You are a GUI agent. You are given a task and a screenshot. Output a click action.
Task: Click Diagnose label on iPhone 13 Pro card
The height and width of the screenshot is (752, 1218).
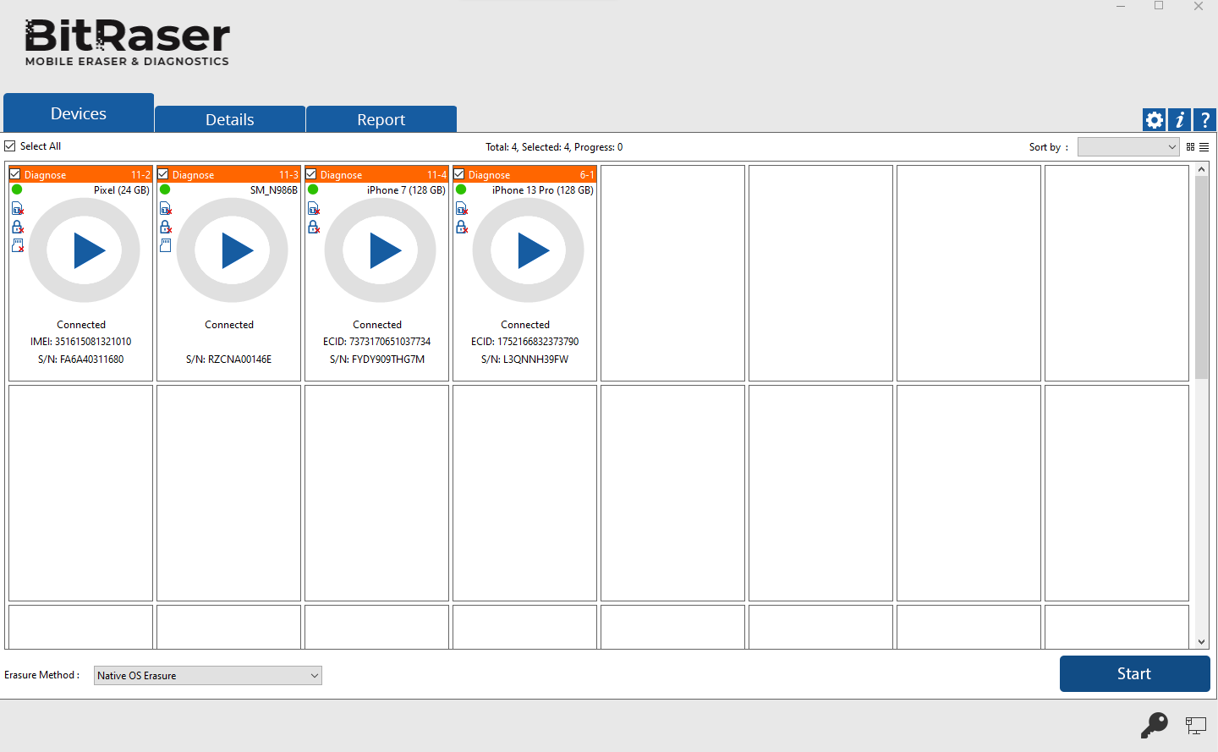click(x=489, y=175)
